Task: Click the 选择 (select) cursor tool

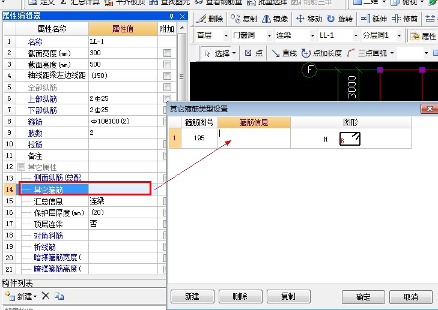Action: [x=217, y=53]
